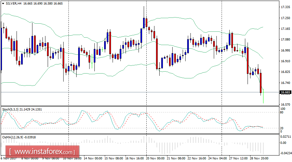Click the 21 Nov 08:00 time label

click(x=176, y=158)
